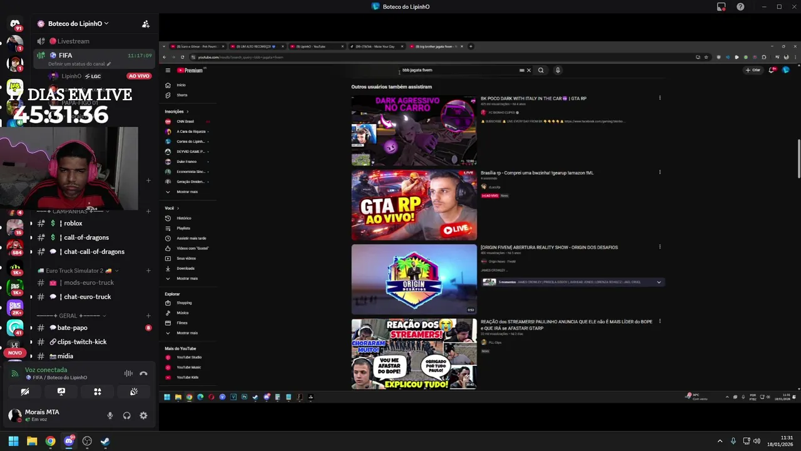
Task: Expand the 5 momentos chapters dropdown
Action: click(x=658, y=283)
